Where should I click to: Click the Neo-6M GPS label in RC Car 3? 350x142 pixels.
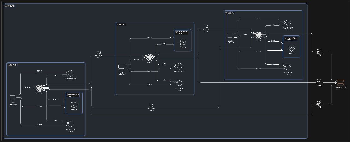point(288,28)
